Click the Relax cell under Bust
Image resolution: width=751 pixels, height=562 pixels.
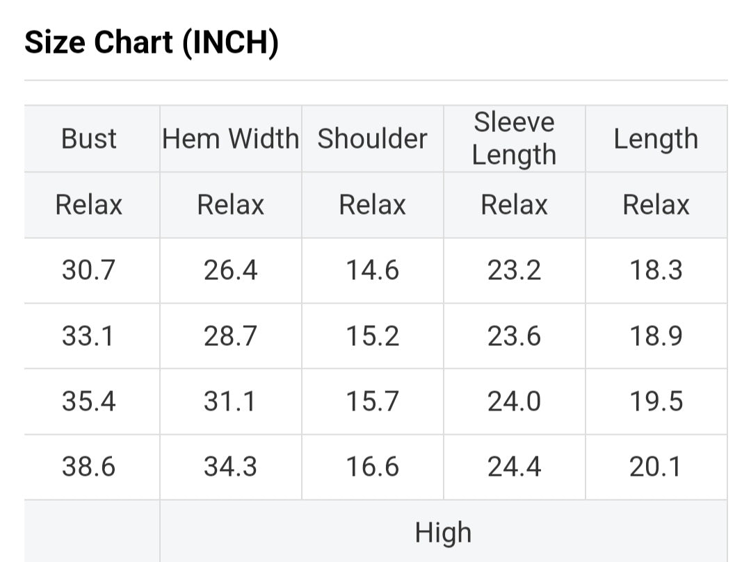click(x=89, y=205)
